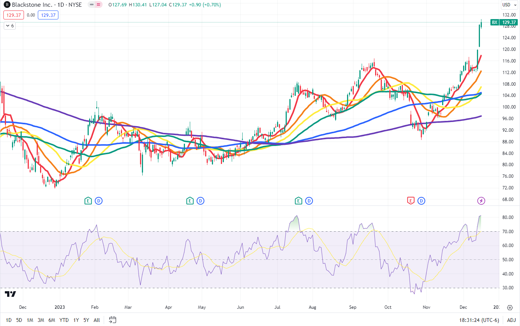The height and width of the screenshot is (326, 520).
Task: Click the +0.90 (+0.70%) change value
Action: coord(204,5)
